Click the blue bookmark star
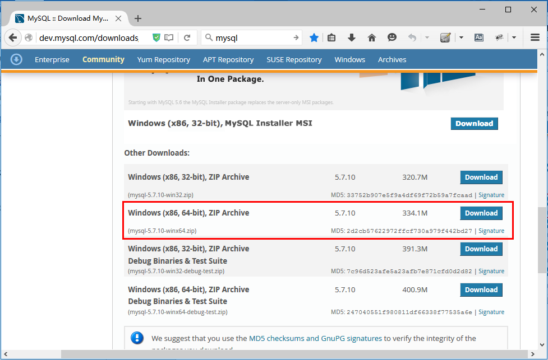The image size is (548, 360). 314,38
